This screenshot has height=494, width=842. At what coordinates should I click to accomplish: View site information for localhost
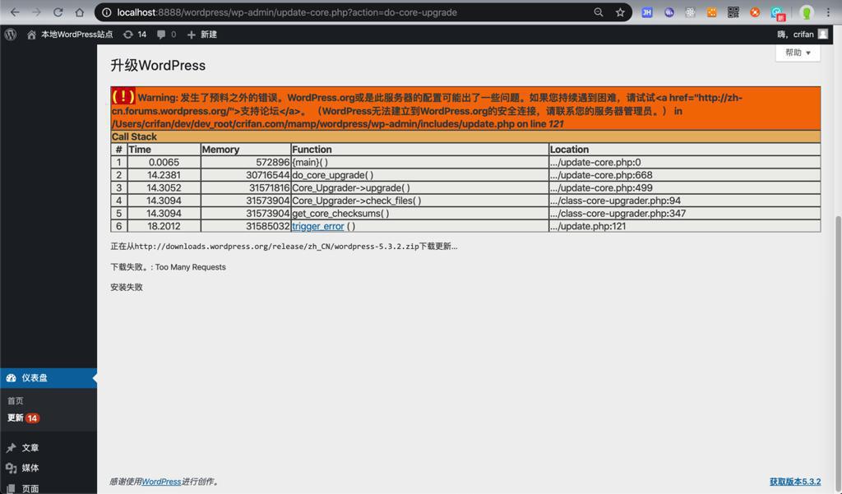(106, 12)
